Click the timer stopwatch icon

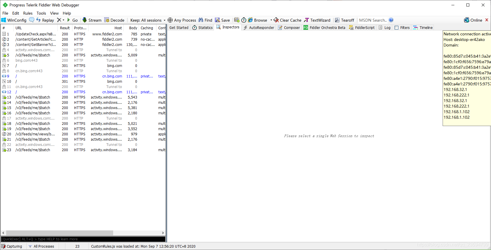coord(244,20)
